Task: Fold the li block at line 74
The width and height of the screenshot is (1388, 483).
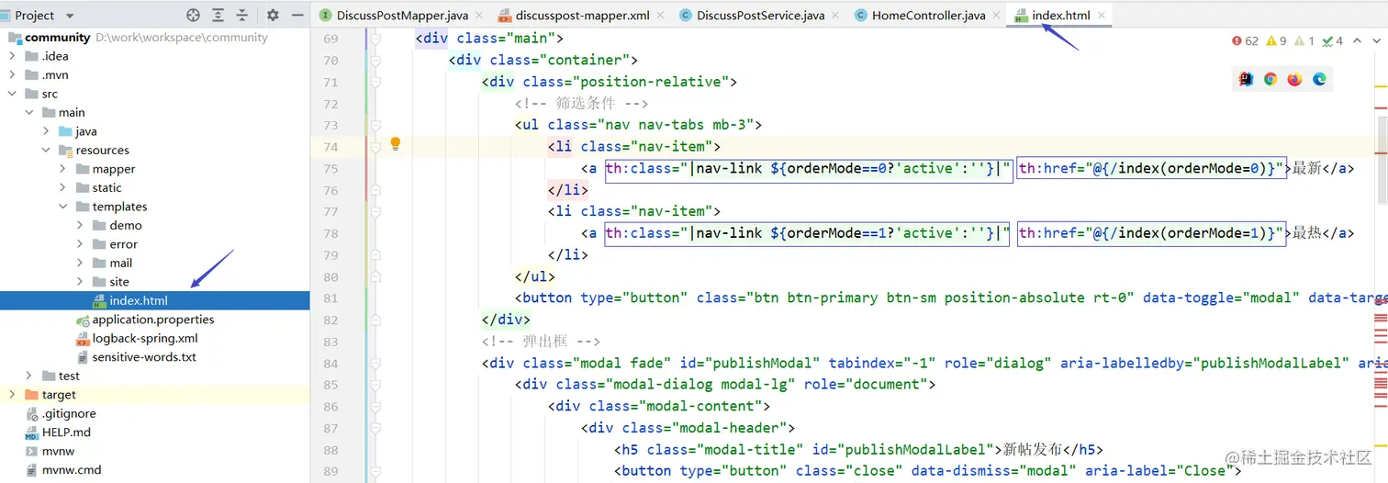Action: [375, 147]
